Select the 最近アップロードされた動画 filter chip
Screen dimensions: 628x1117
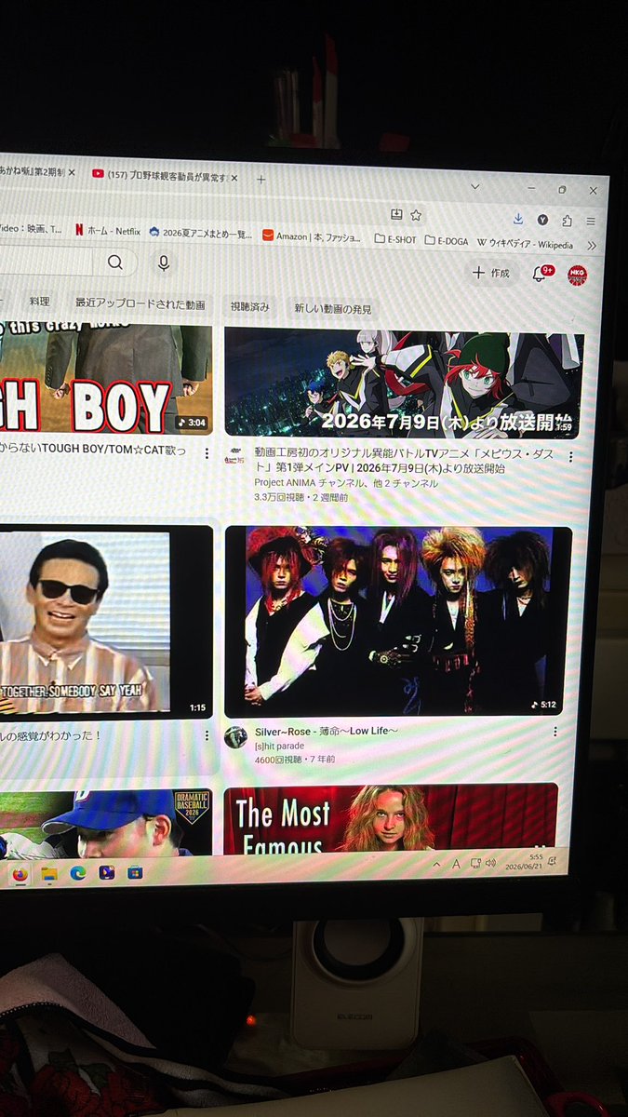tap(140, 304)
